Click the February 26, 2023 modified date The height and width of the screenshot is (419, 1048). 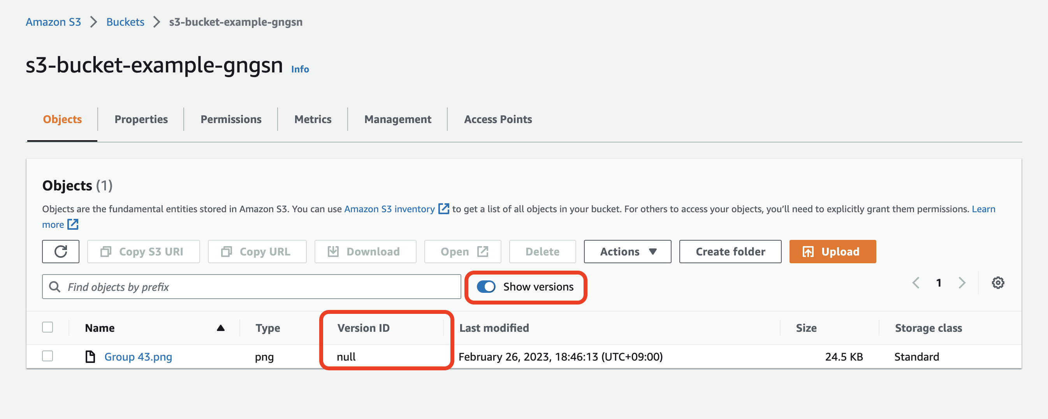tap(561, 357)
